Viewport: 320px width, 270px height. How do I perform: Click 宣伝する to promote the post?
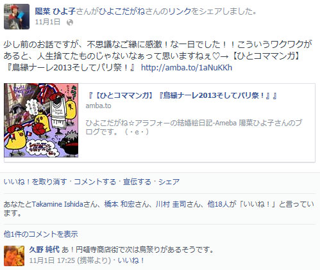click(x=137, y=182)
